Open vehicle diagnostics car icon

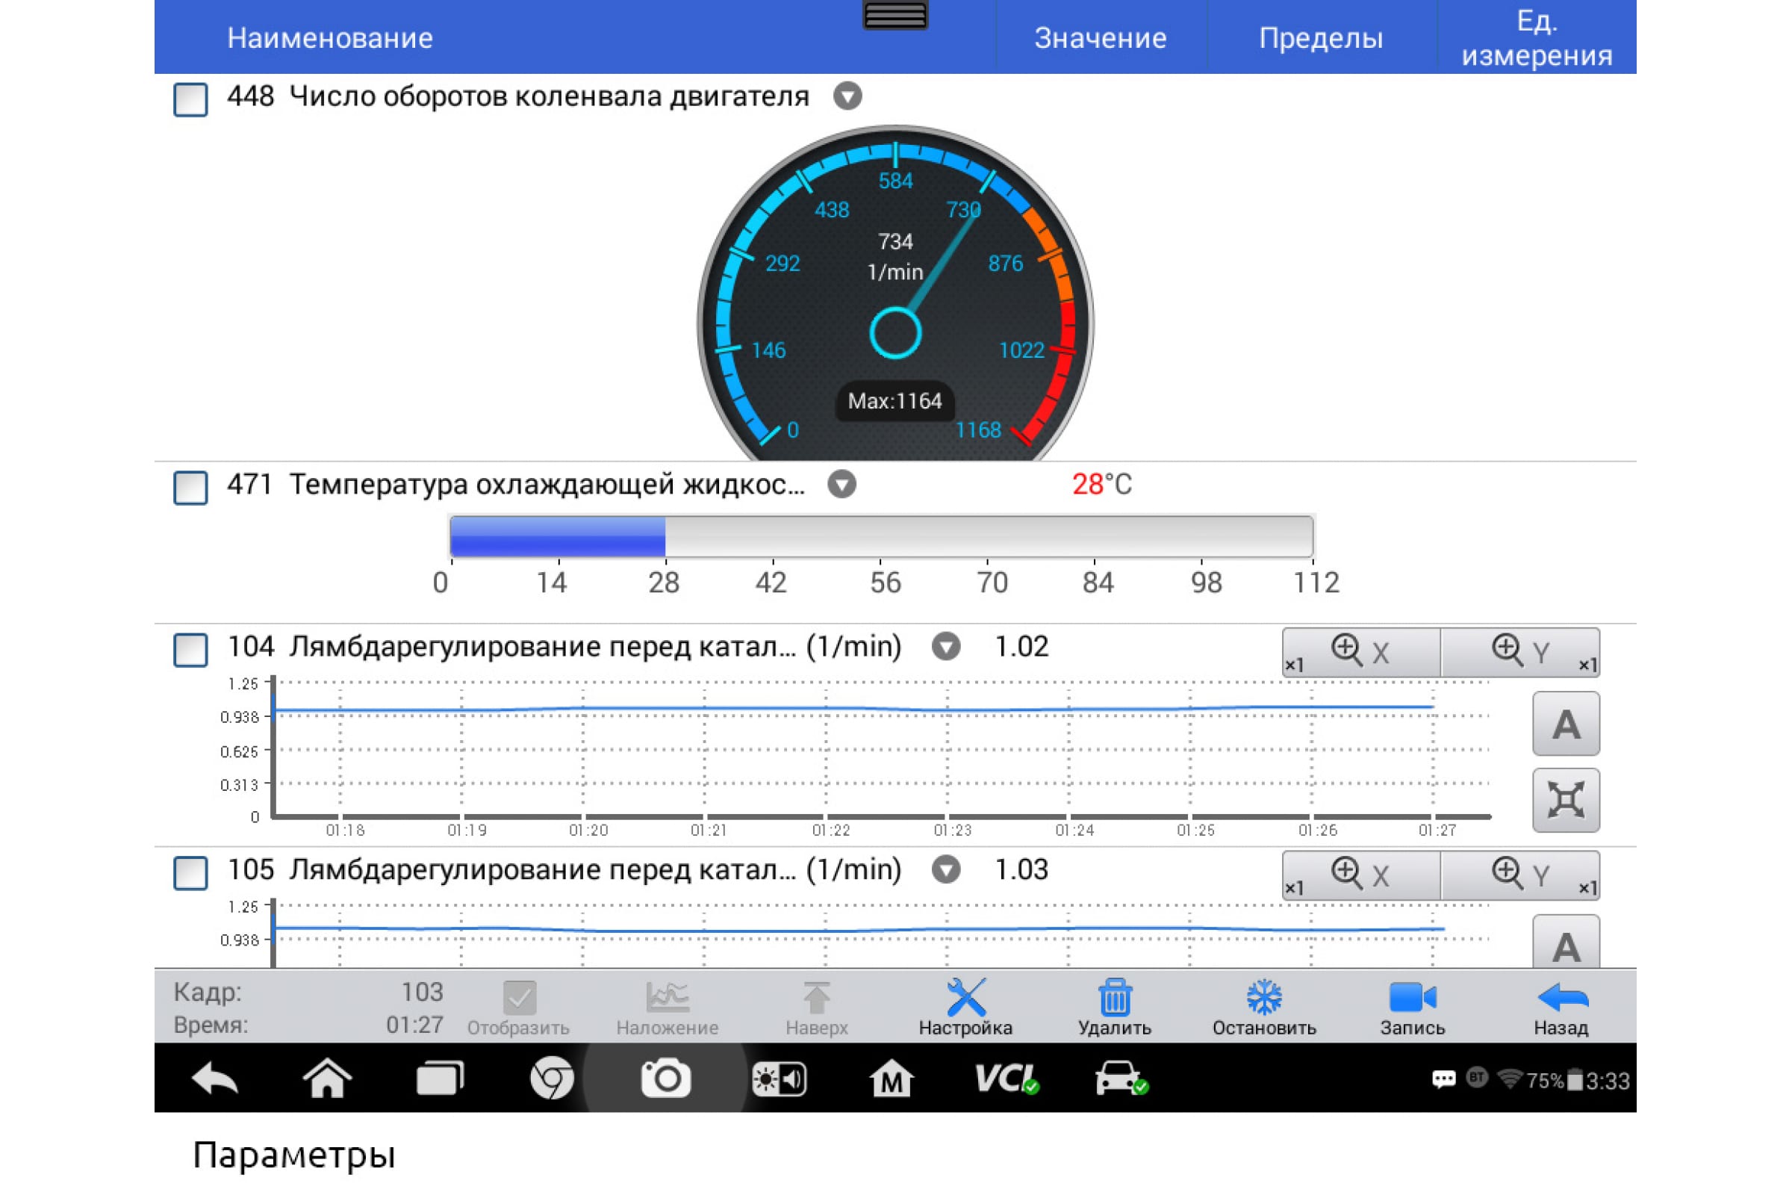pyautogui.click(x=1121, y=1079)
